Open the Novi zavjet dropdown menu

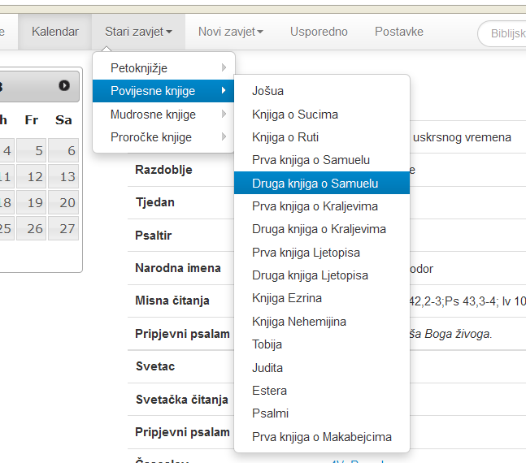pos(231,32)
